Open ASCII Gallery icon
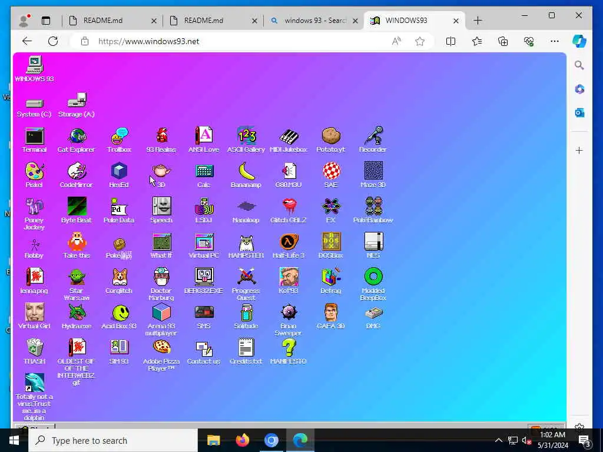 pyautogui.click(x=246, y=140)
